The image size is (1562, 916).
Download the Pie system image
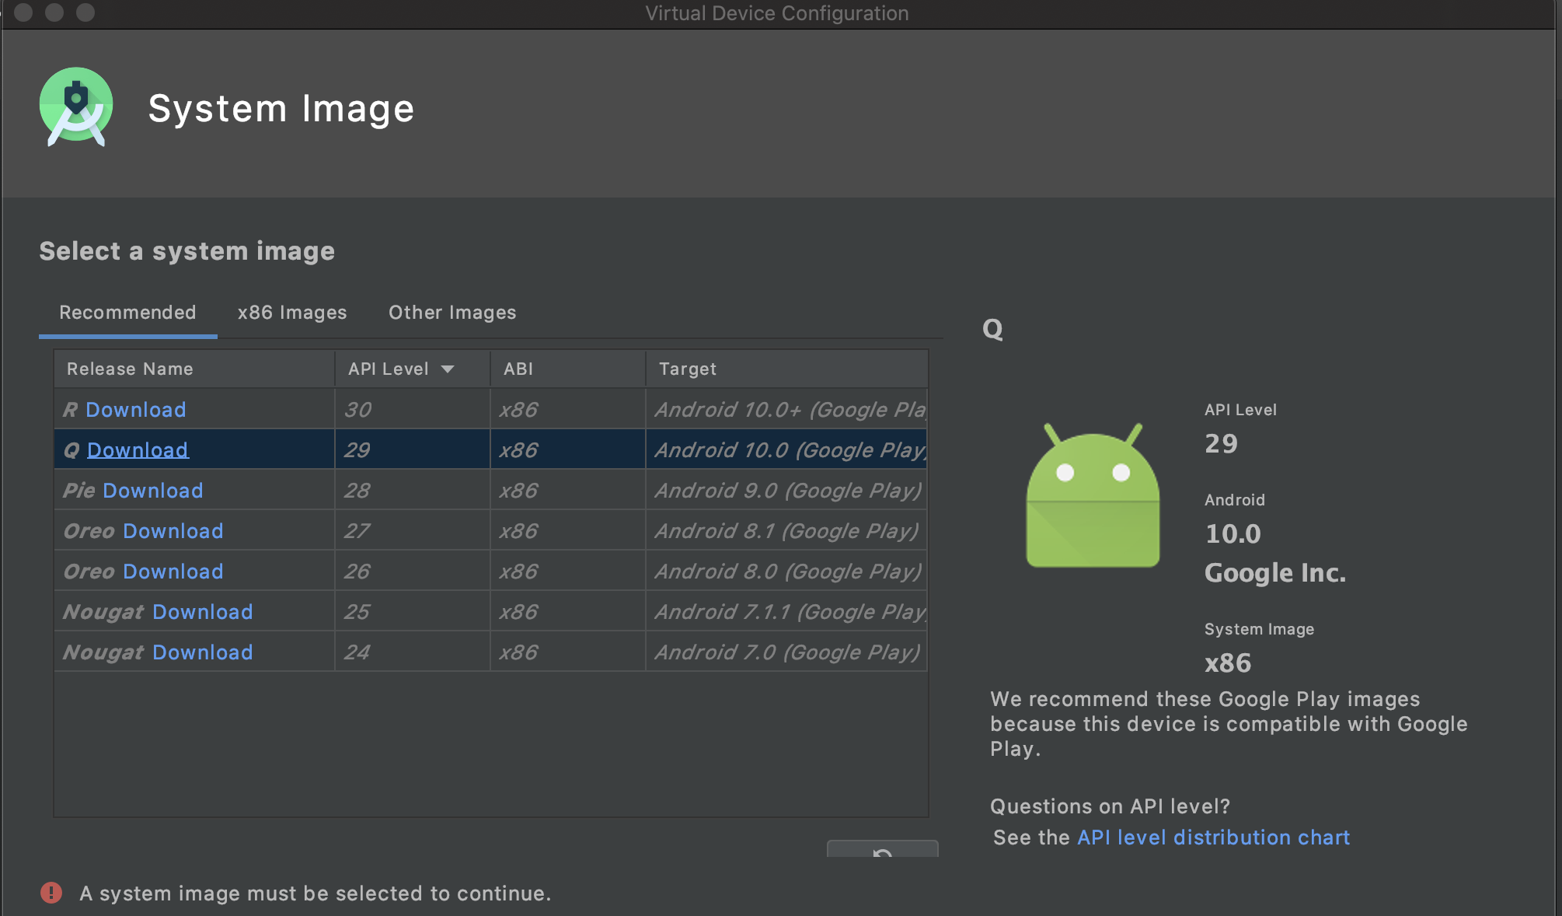coord(152,491)
